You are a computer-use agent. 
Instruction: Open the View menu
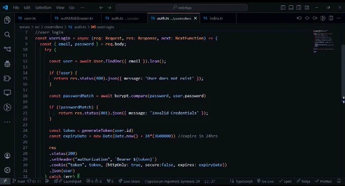[60, 8]
